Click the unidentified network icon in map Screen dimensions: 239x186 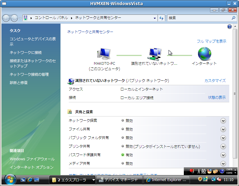(154, 54)
